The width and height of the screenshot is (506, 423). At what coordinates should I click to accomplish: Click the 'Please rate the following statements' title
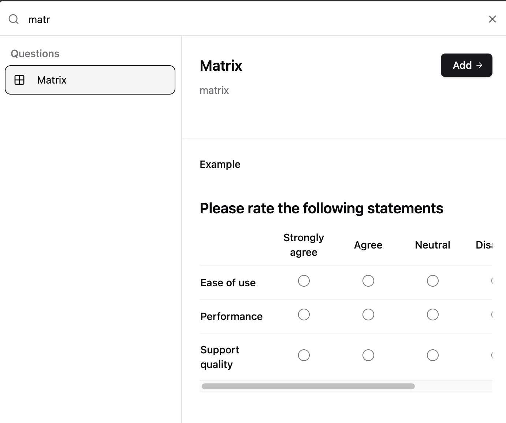click(x=321, y=208)
